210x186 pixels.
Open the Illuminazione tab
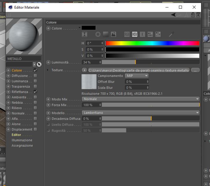(x=22, y=140)
